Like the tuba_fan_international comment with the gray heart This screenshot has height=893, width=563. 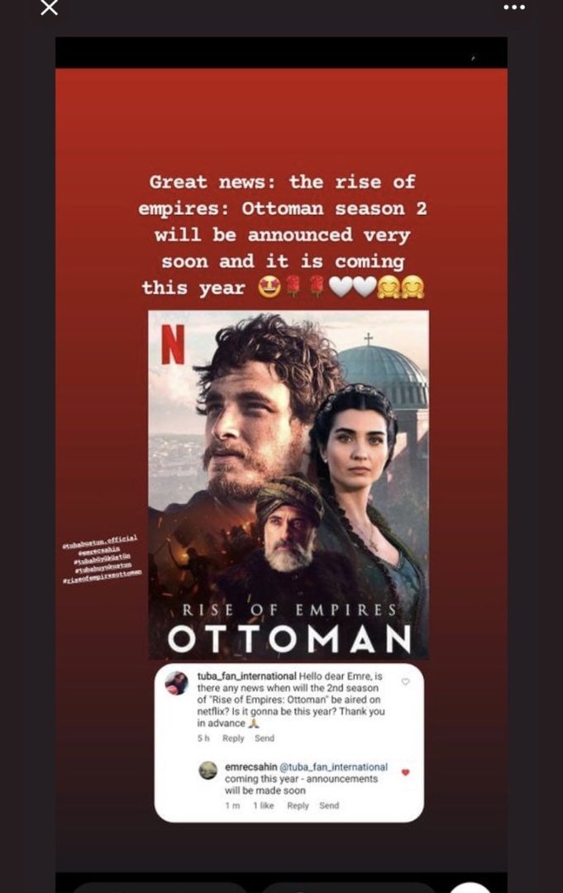pyautogui.click(x=405, y=681)
